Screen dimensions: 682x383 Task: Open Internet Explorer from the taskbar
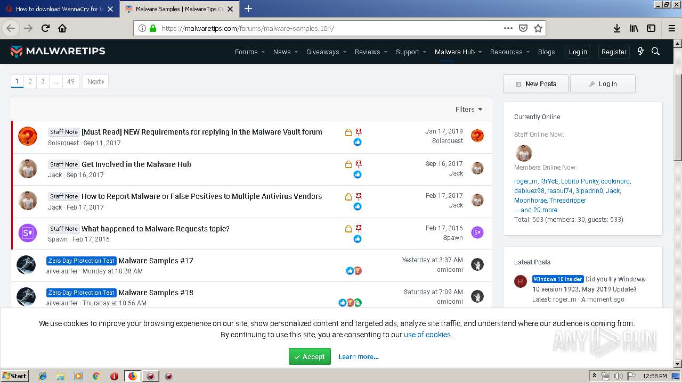pyautogui.click(x=43, y=376)
